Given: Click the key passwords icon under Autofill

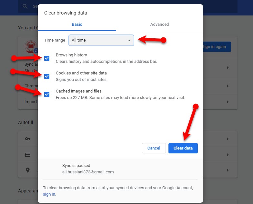Looking at the screenshot, I should 28,139.
